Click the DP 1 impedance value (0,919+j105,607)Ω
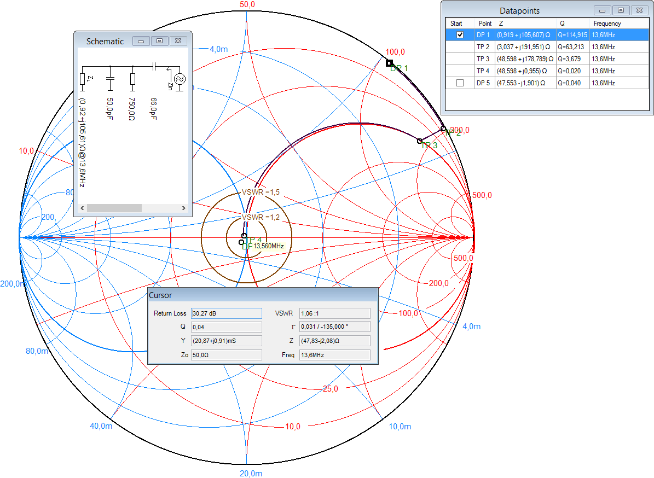The height and width of the screenshot is (478, 654). pyautogui.click(x=523, y=35)
